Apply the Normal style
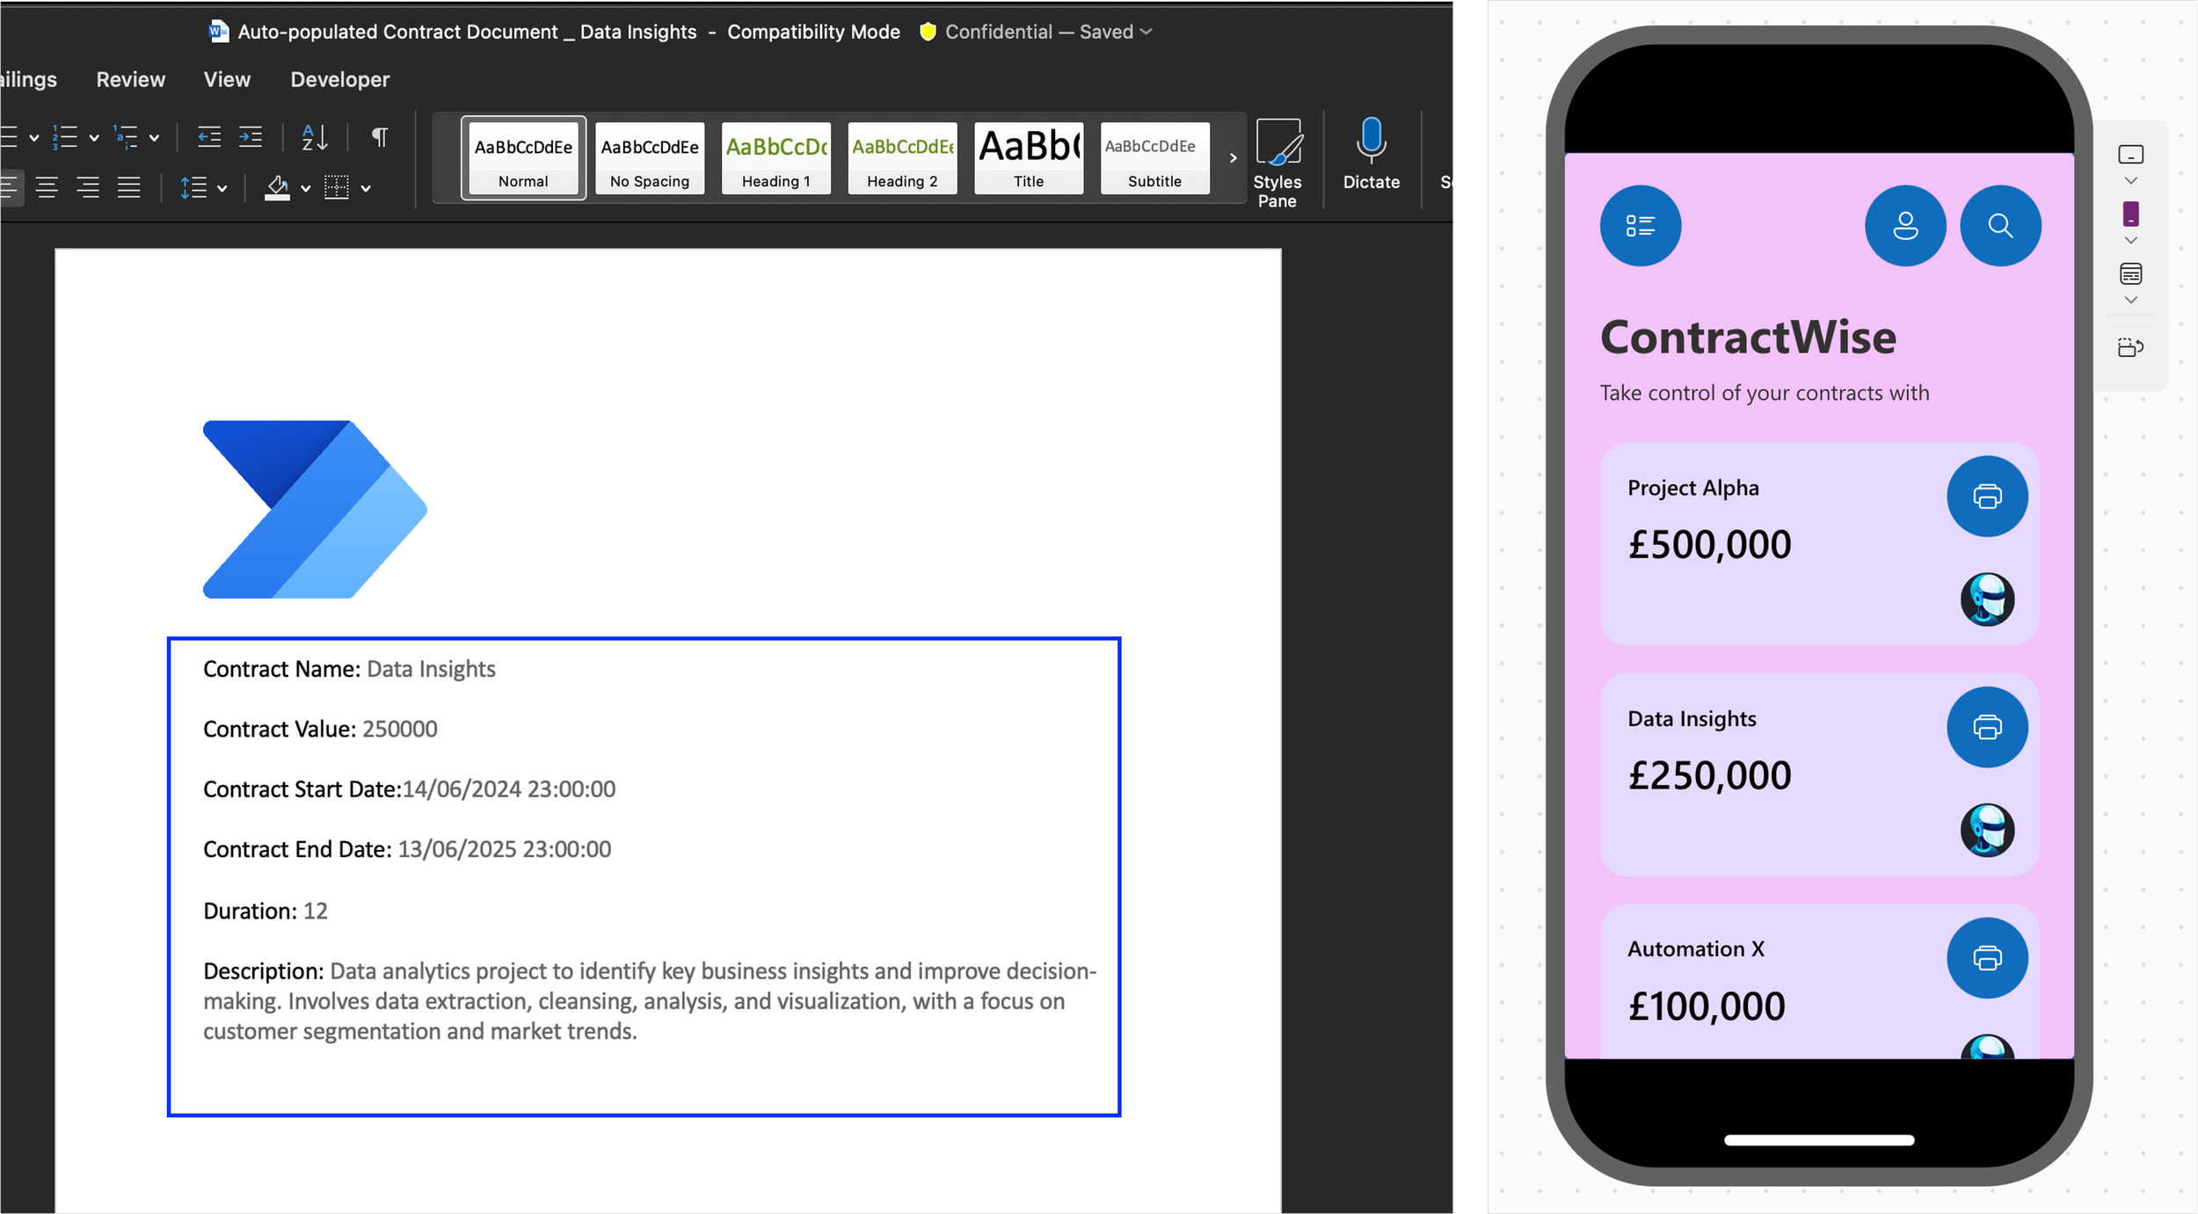The image size is (2198, 1214). 523,158
